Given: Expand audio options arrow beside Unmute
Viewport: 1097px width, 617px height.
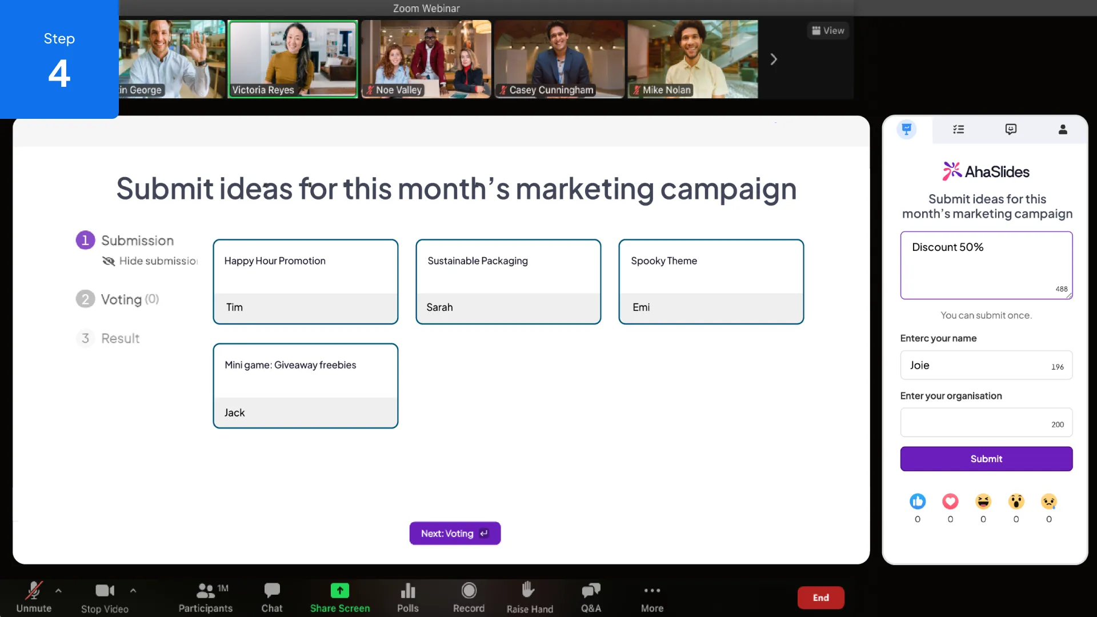Looking at the screenshot, I should (58, 591).
